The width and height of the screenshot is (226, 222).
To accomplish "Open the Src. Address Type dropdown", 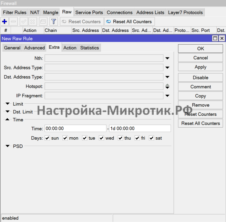I will click(167, 68).
